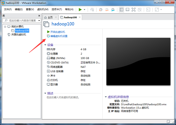This screenshot has height=125, width=176.
Task: Click the 硬盘 (NVMe) device row
Action: pyautogui.click(x=74, y=58)
